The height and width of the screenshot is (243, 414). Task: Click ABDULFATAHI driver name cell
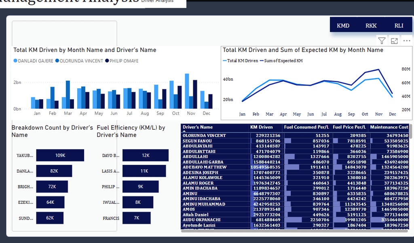point(197,146)
